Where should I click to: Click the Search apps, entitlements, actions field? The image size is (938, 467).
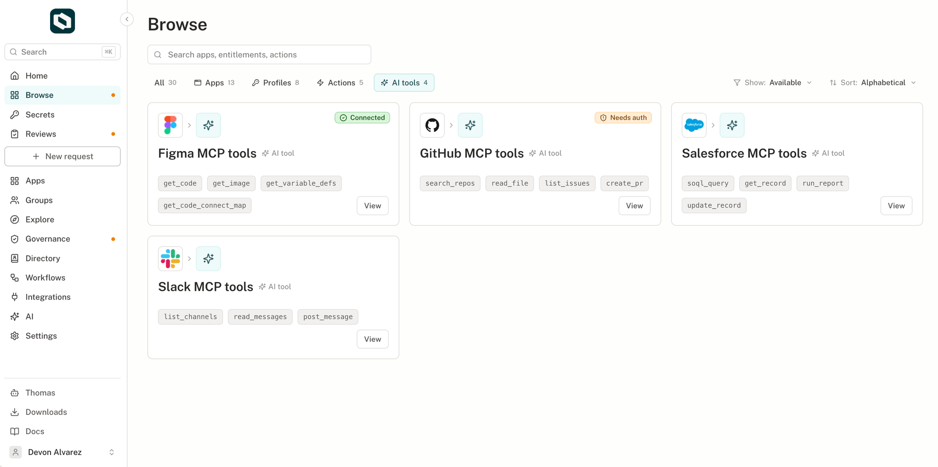[x=260, y=55]
